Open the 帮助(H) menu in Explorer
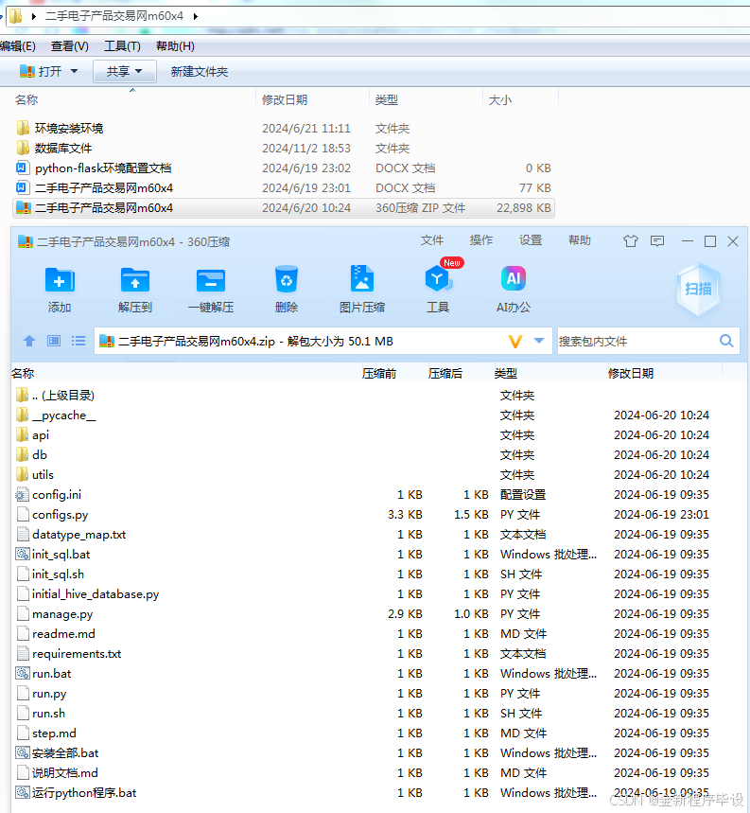The width and height of the screenshot is (750, 813). coord(175,46)
